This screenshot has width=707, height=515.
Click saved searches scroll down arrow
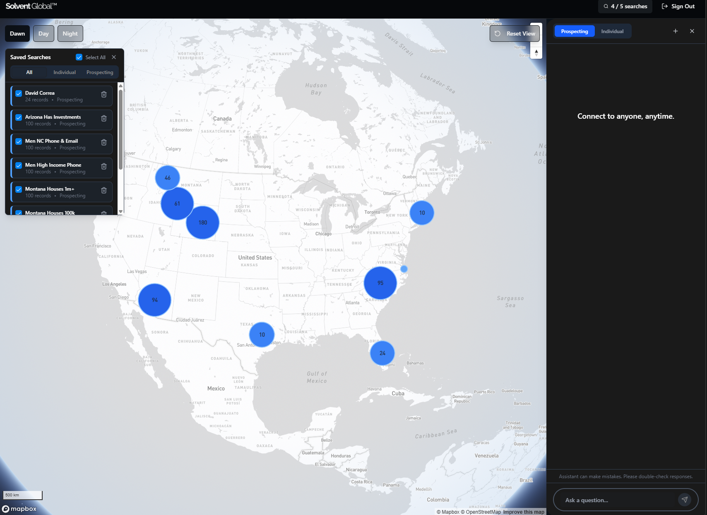[120, 211]
